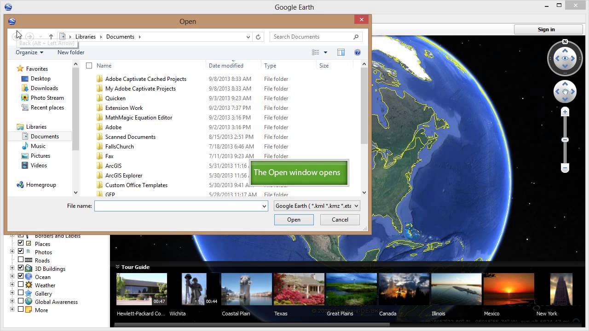Viewport: 589px width, 331px height.
Task: Go up one folder level in Open dialog
Action: [51, 37]
